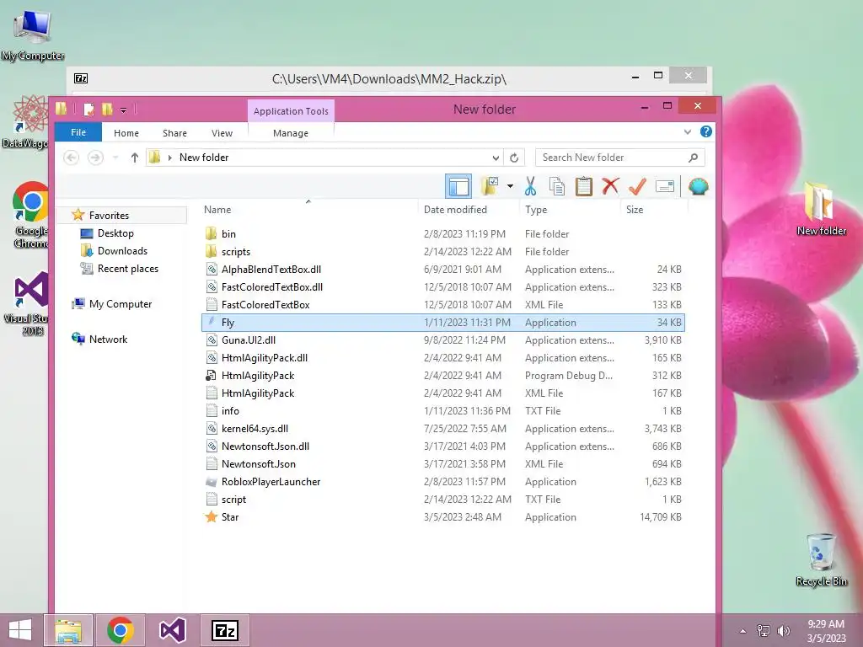Click the Classic Shell settings icon

point(699,186)
